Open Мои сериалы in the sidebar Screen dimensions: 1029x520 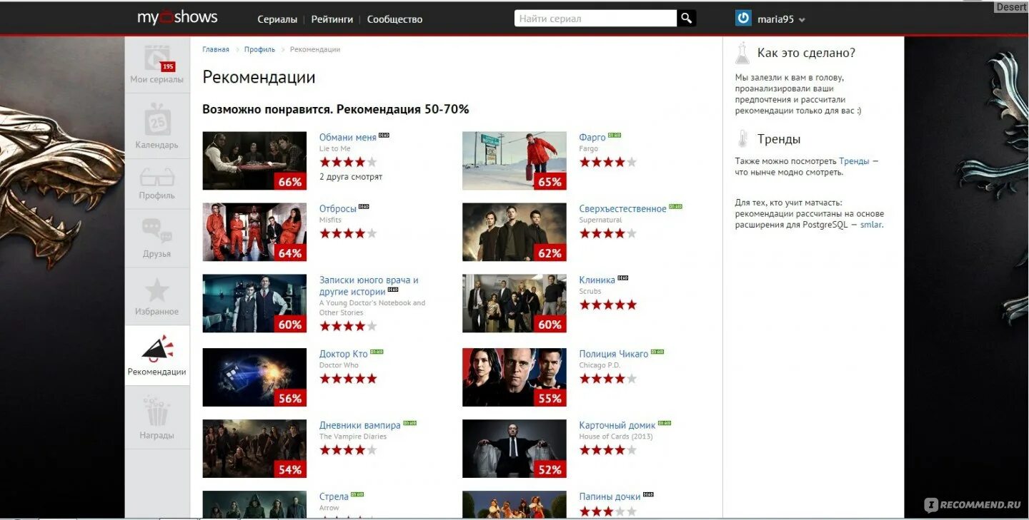[x=157, y=64]
